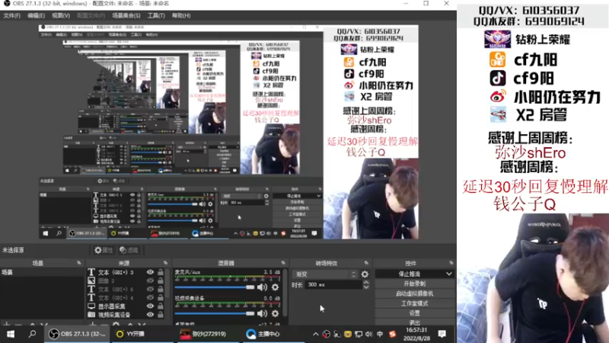Click 启动虚拟摄像机 virtual camera button
Screen dimensions: 609x343
coord(415,293)
